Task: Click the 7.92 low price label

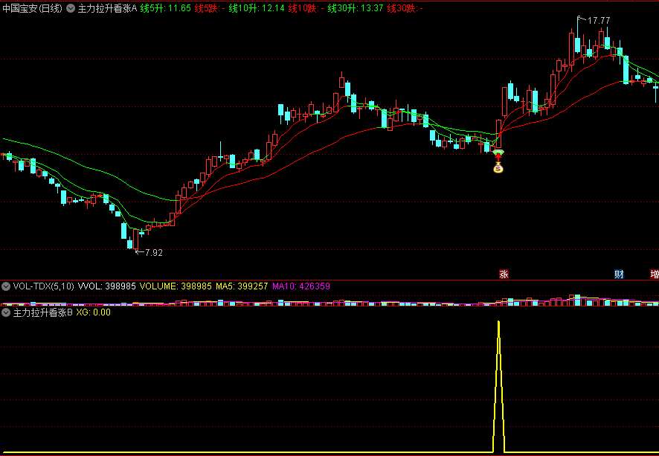Action: pyautogui.click(x=153, y=253)
